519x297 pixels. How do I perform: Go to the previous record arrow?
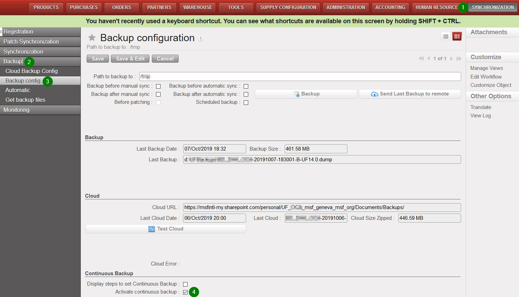(x=429, y=58)
